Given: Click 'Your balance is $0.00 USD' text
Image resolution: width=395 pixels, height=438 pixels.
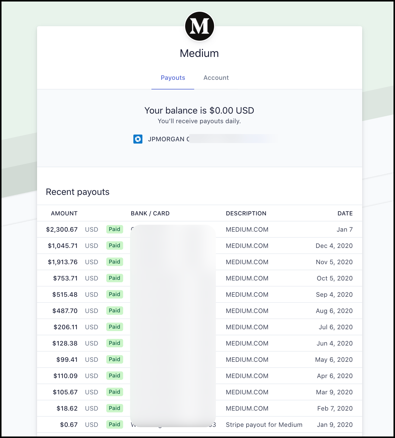Looking at the screenshot, I should click(199, 111).
